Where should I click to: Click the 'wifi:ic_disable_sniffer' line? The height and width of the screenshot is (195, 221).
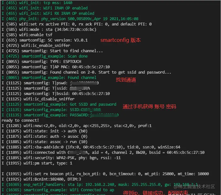click(38, 99)
